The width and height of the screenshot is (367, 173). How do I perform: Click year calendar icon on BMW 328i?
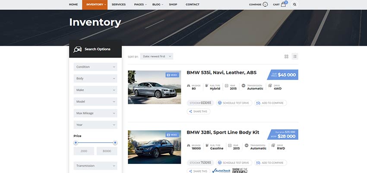230,146
